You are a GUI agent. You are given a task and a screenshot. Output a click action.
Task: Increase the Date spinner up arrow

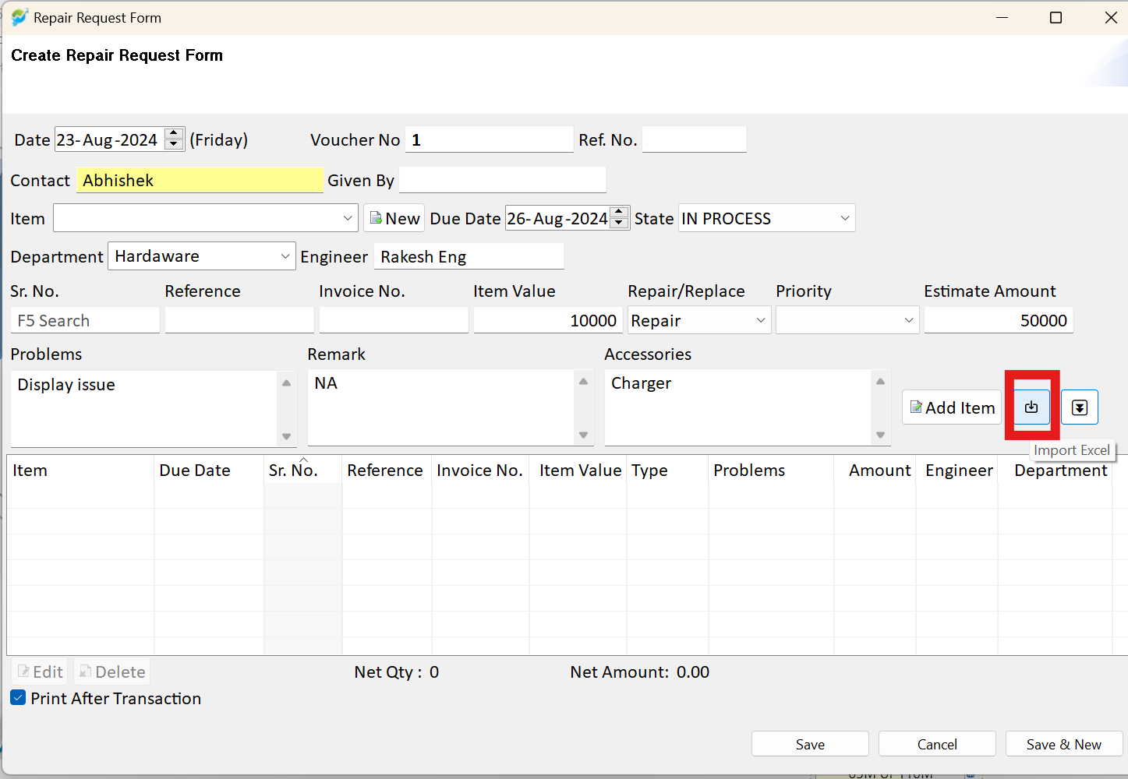point(175,134)
